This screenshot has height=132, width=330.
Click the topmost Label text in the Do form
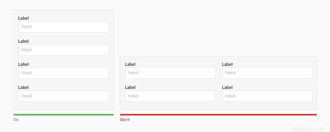(23, 18)
